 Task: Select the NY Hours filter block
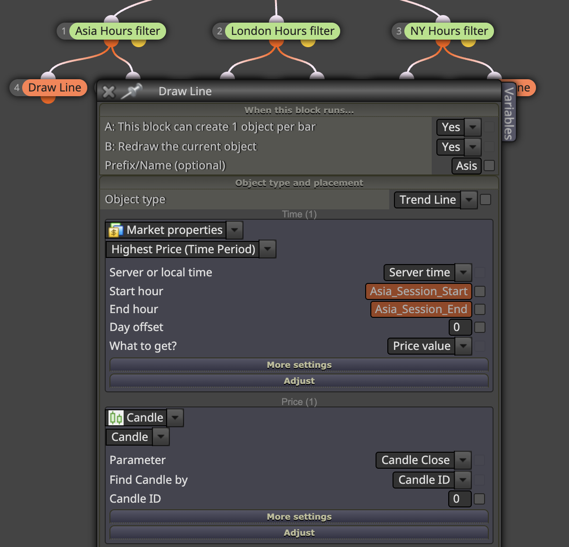tap(449, 31)
